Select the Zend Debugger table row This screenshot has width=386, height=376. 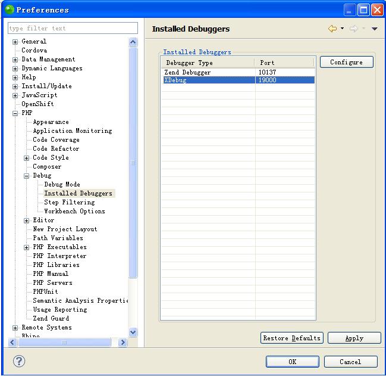tap(238, 72)
